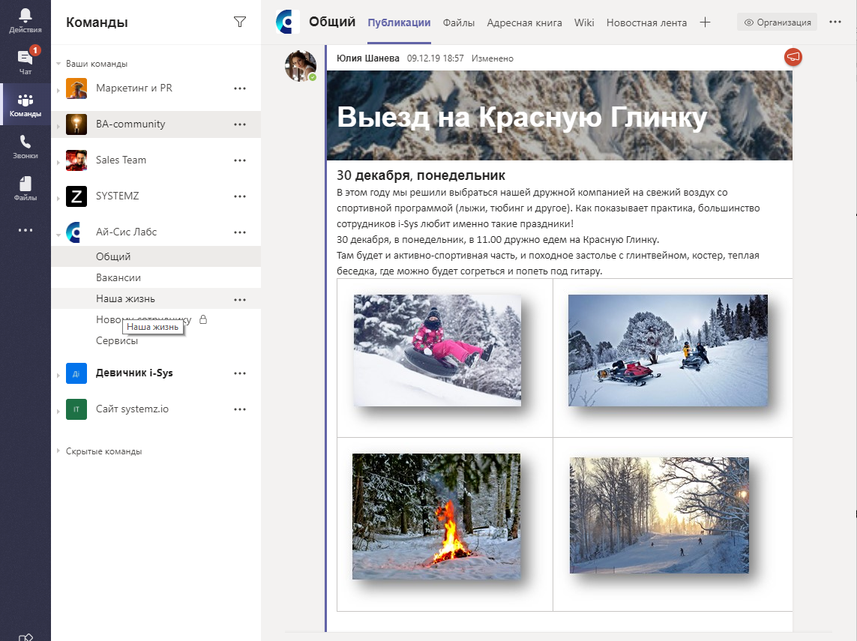Open the channel more options ellipsis top right
This screenshot has height=641, width=857.
835,22
